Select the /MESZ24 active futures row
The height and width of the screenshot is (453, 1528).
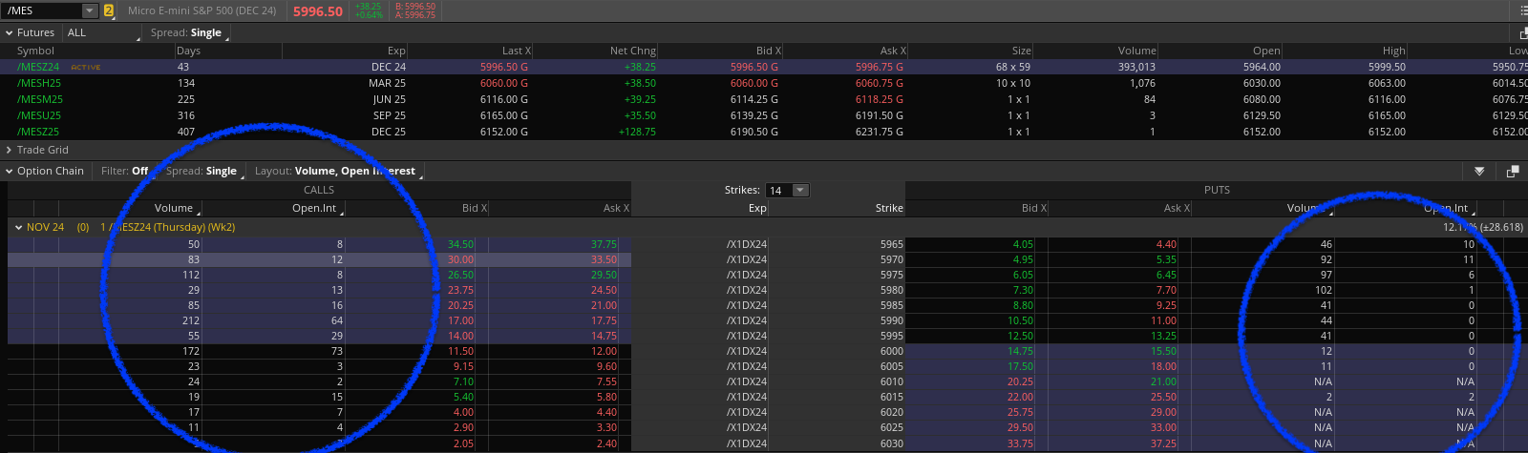coord(764,67)
